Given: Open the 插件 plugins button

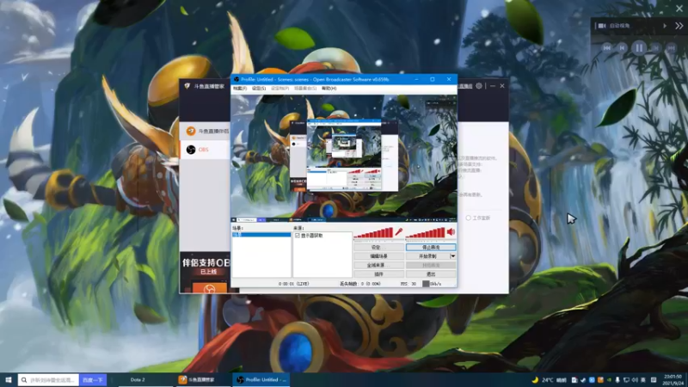Looking at the screenshot, I should (378, 274).
